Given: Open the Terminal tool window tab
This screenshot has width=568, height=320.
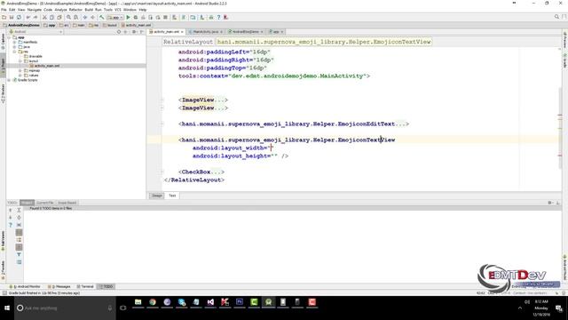Looking at the screenshot, I should pos(85,286).
